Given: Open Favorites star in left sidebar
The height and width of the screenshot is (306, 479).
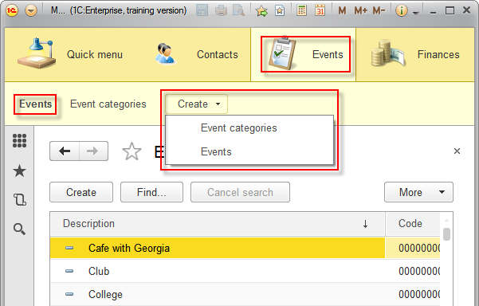Looking at the screenshot, I should [19, 171].
